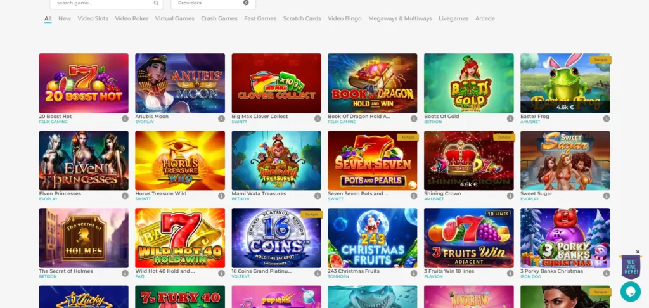Launch The Secret of Holmes thumbnail

(84, 238)
